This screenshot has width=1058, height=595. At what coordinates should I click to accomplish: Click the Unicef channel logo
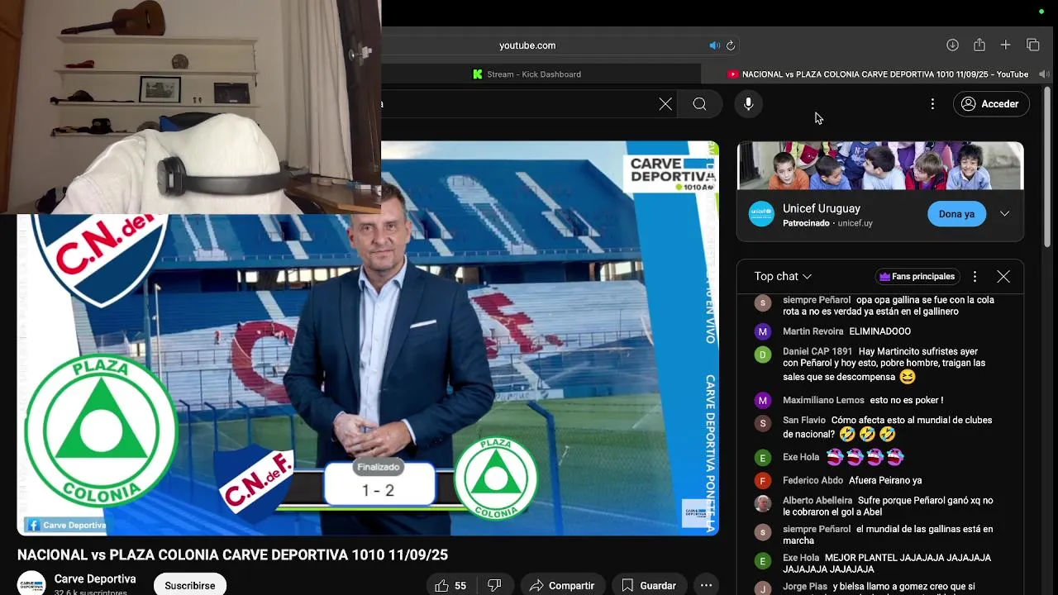[x=761, y=214]
